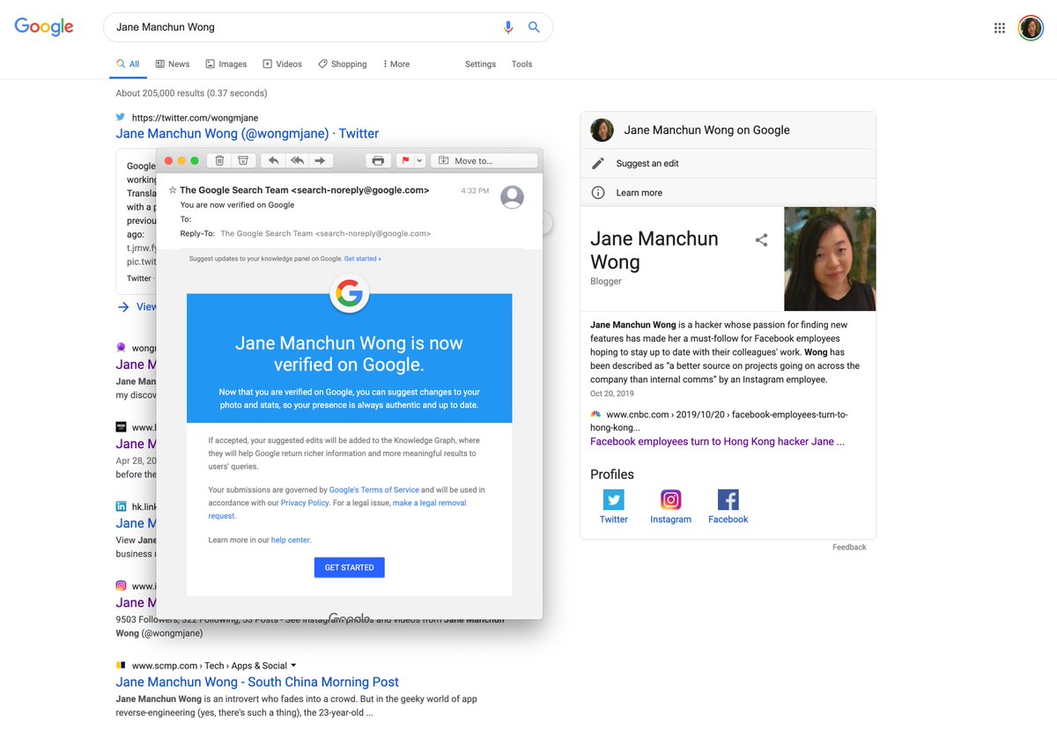Open the flag color dropdown arrow
The height and width of the screenshot is (730, 1057).
tap(420, 160)
